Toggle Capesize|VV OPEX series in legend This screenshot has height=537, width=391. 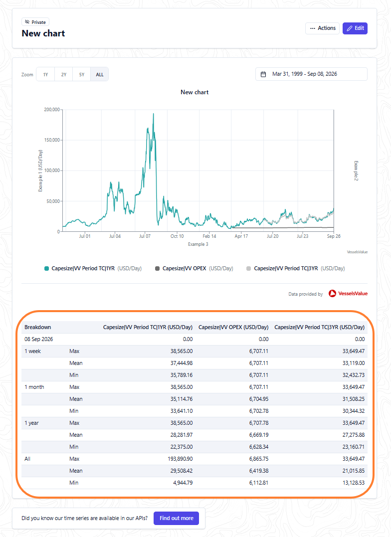[x=185, y=268]
